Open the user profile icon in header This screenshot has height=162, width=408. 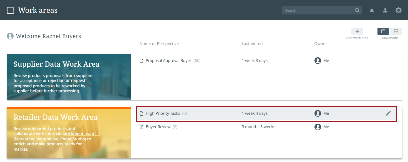pyautogui.click(x=385, y=11)
